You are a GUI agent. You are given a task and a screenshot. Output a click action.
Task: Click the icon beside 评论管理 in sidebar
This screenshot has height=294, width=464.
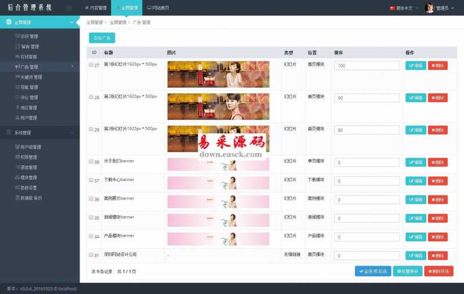tap(17, 97)
